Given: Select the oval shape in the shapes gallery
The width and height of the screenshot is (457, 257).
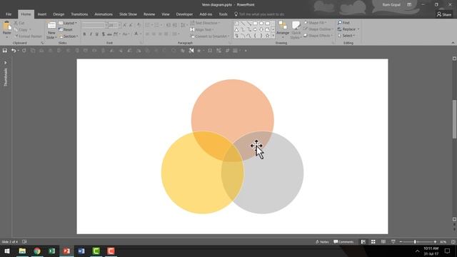Looking at the screenshot, I should point(261,24).
